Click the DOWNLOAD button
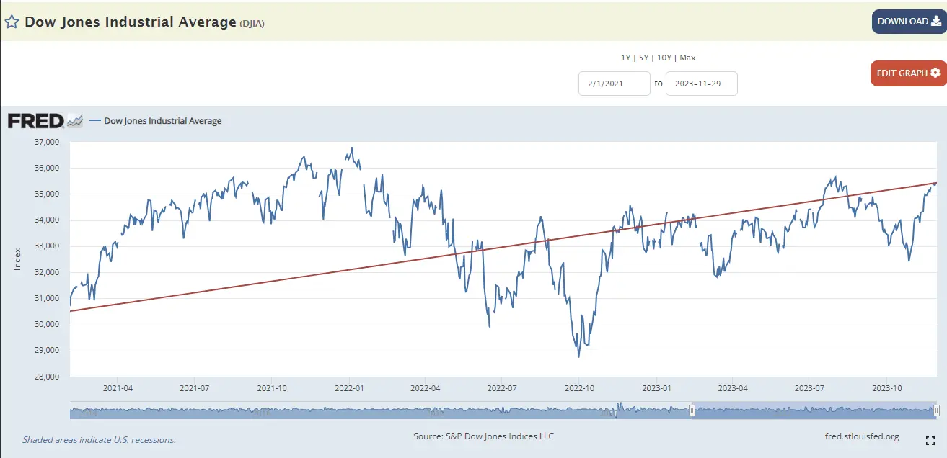Screen dimensions: 947x458 coord(909,22)
